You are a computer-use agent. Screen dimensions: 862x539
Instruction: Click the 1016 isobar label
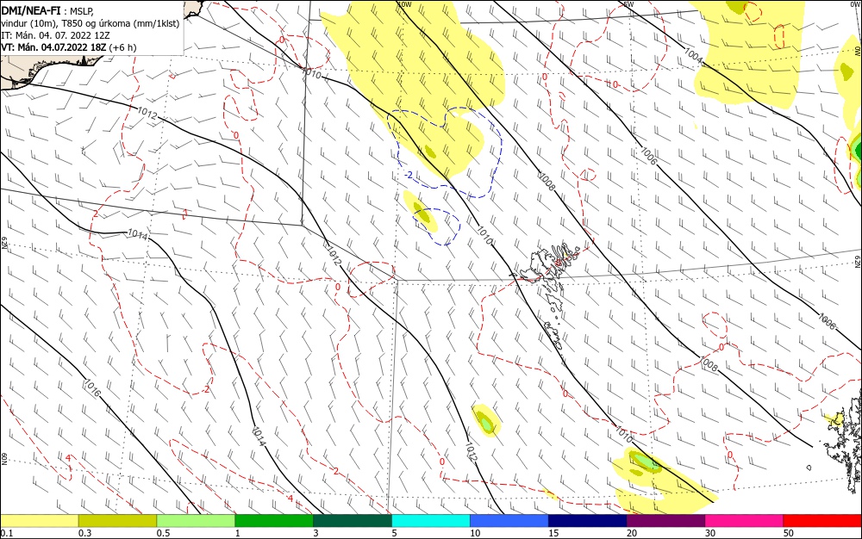92,388
